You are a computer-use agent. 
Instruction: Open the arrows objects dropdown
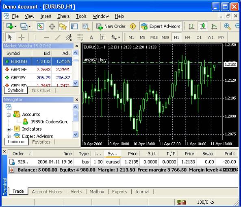coord(115,37)
